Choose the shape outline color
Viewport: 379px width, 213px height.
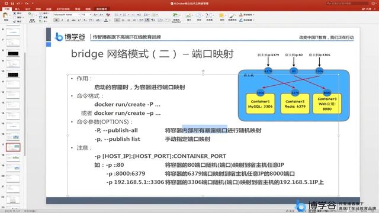coord(246,20)
